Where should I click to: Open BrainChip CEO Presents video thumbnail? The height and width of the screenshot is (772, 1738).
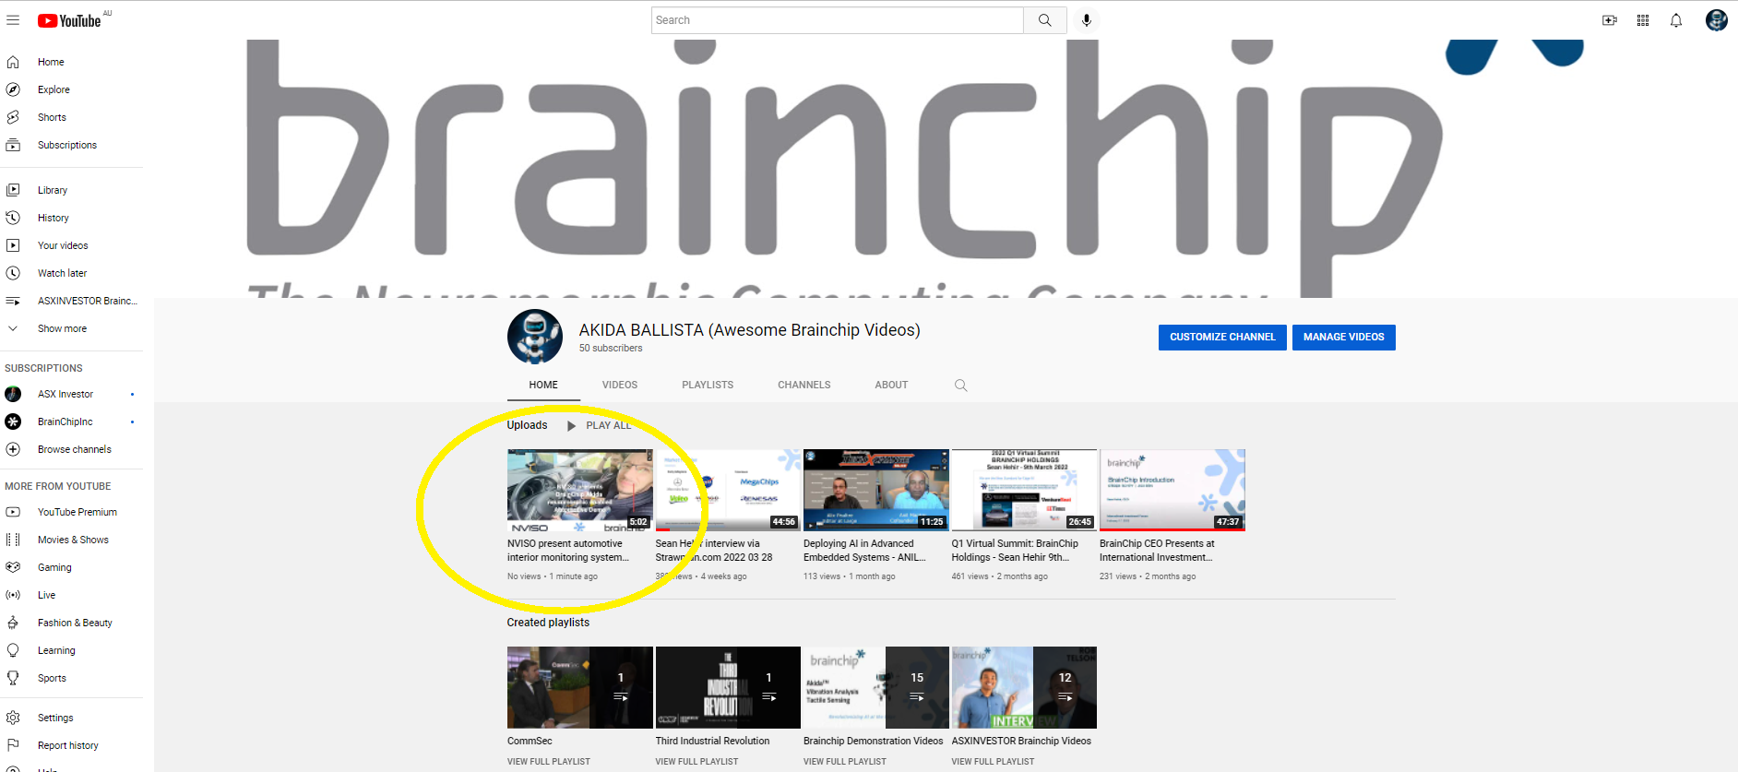coord(1173,490)
